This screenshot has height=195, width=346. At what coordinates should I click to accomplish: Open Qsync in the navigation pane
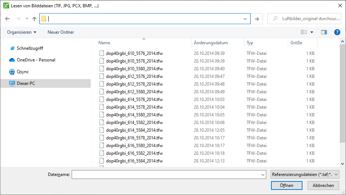23,72
